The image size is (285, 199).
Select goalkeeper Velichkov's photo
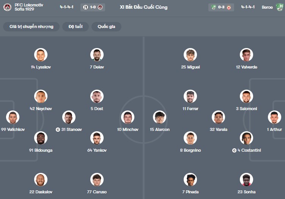(13, 117)
